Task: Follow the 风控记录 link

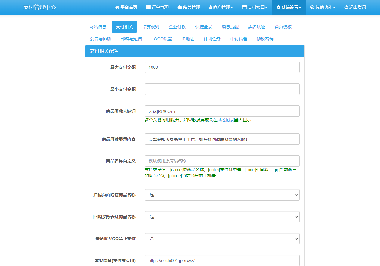Action: point(225,120)
